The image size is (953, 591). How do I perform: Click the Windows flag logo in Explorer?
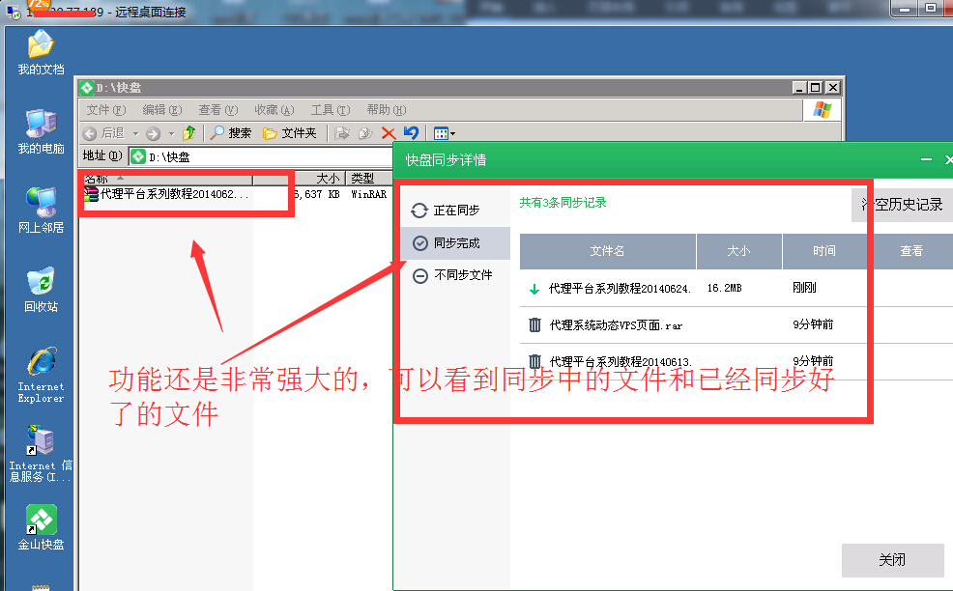823,110
